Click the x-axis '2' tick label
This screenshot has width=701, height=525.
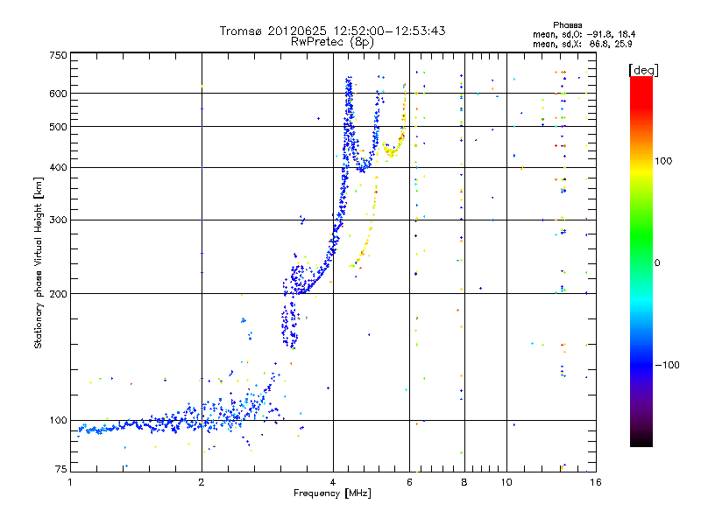pos(202,482)
